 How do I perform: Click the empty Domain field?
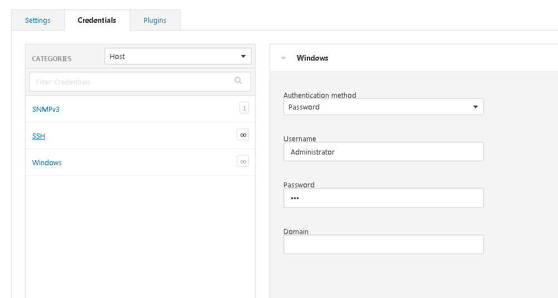[x=383, y=245]
